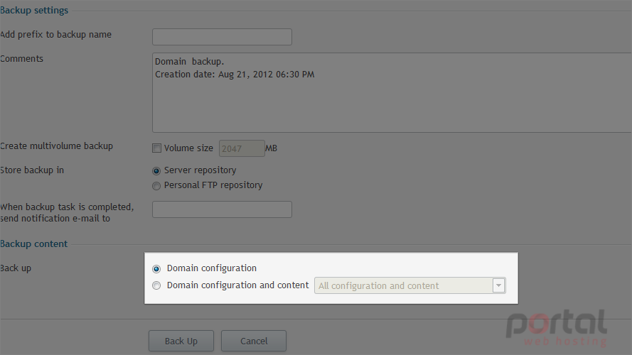Click the Cancel button

point(254,341)
